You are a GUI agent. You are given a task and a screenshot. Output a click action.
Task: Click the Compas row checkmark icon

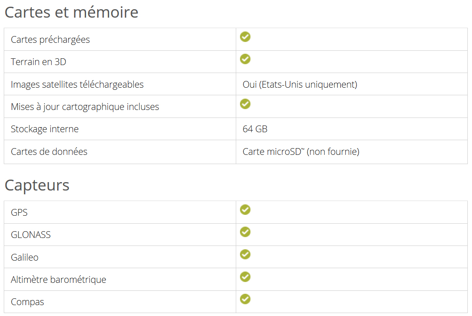[245, 299]
